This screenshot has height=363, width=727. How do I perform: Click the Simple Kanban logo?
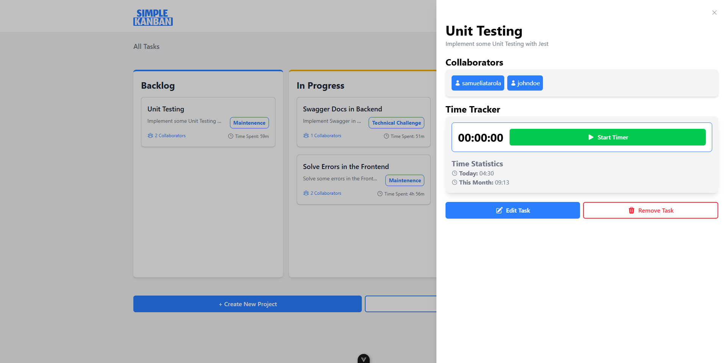[153, 17]
